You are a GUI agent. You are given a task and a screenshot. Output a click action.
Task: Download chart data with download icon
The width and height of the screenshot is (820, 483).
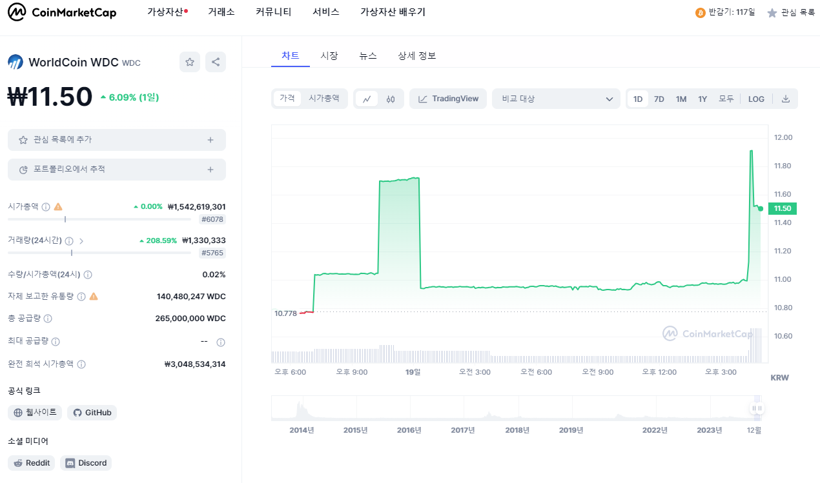786,99
